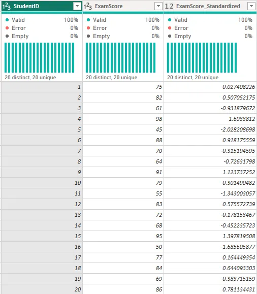Select ExamScore cell with value 69
Viewport: 257px width, 294px height.
coord(123,279)
